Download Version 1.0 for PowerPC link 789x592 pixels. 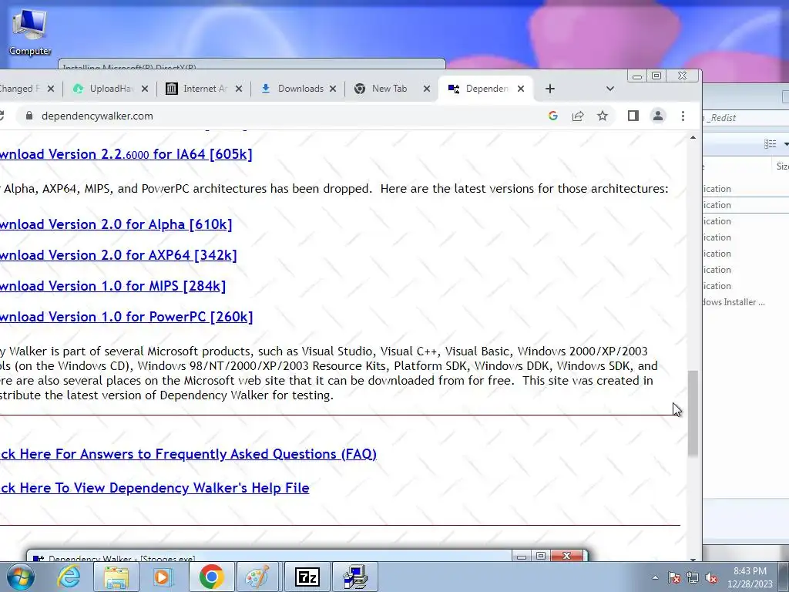coord(126,317)
